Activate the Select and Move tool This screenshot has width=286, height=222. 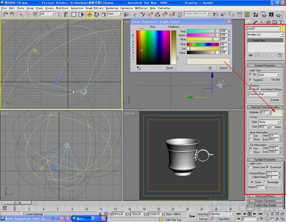pos(89,15)
